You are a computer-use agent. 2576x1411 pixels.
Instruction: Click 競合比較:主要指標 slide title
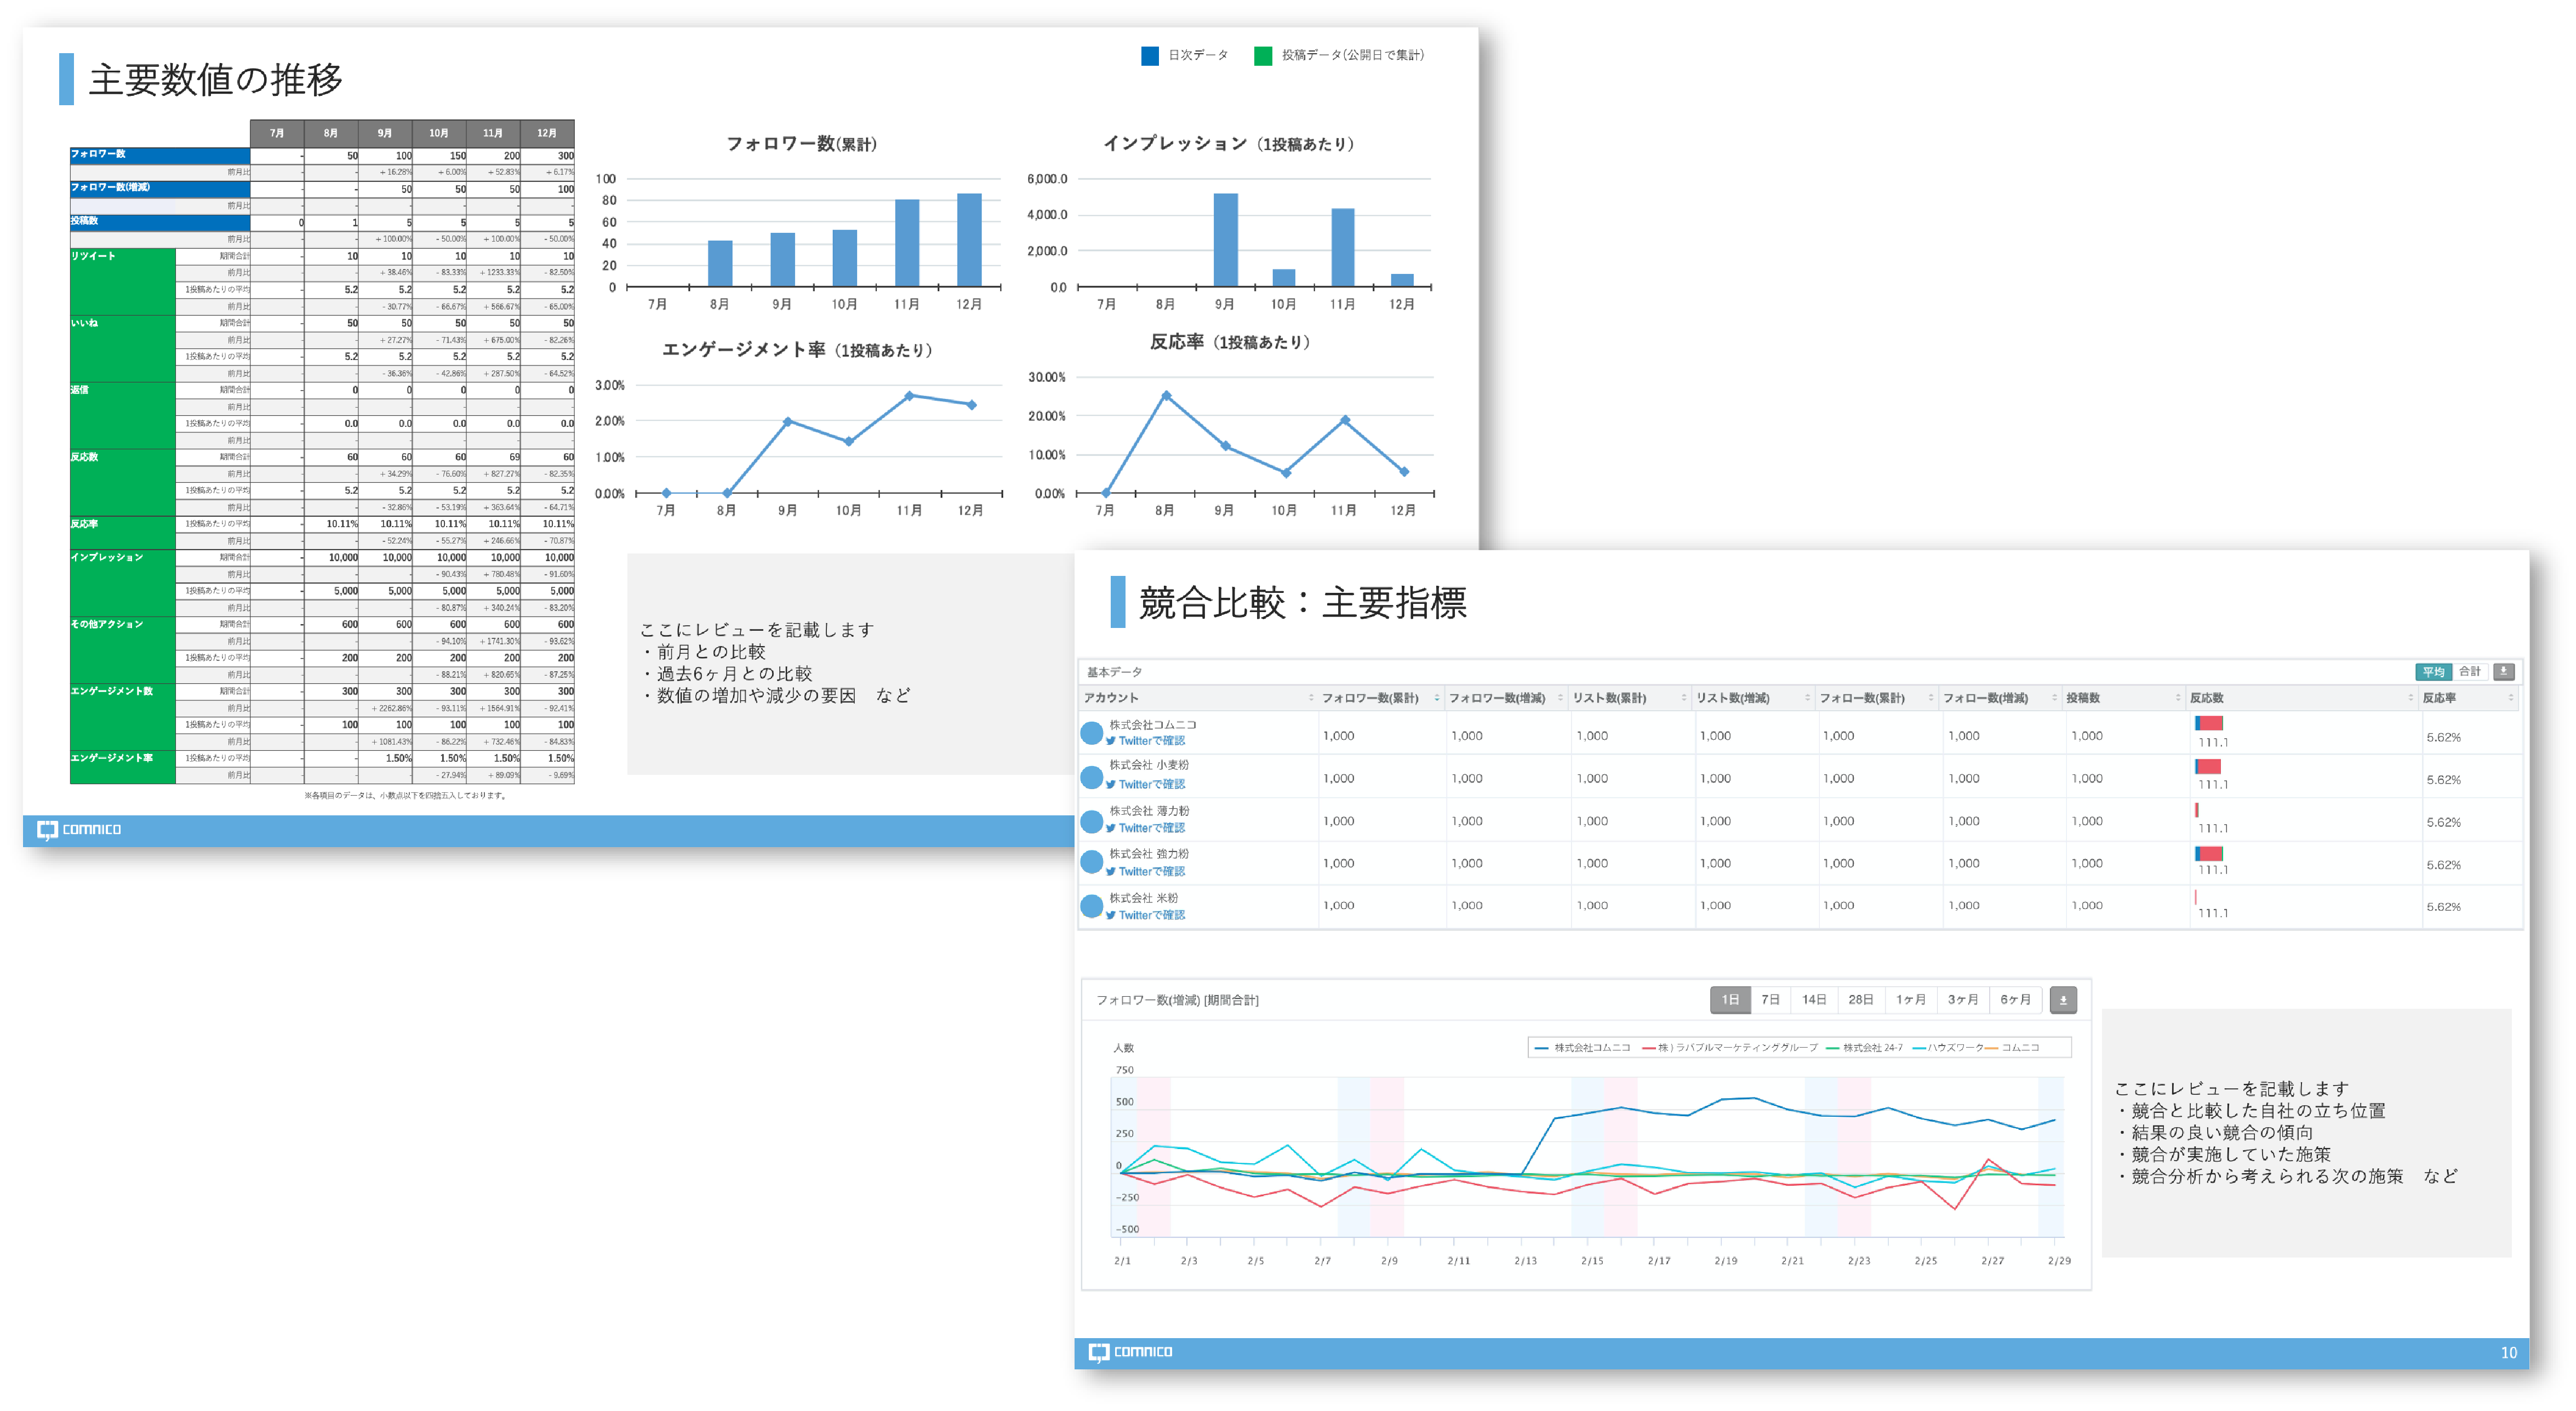pyautogui.click(x=1302, y=602)
